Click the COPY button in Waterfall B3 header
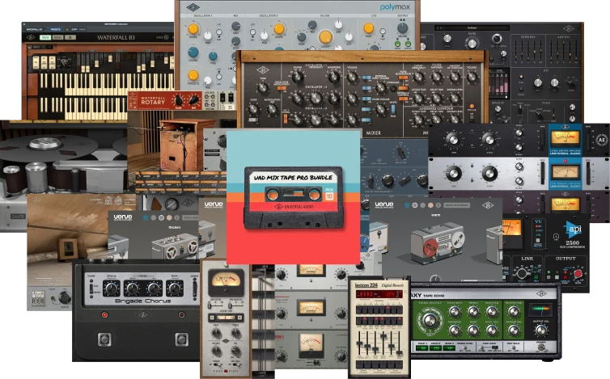 coord(74,30)
